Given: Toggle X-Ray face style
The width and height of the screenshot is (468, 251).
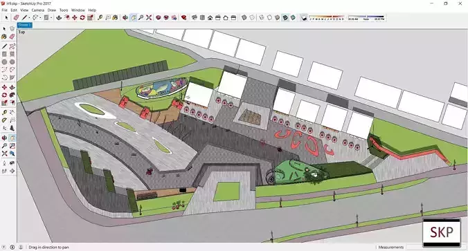Looking at the screenshot, I should 244,17.
